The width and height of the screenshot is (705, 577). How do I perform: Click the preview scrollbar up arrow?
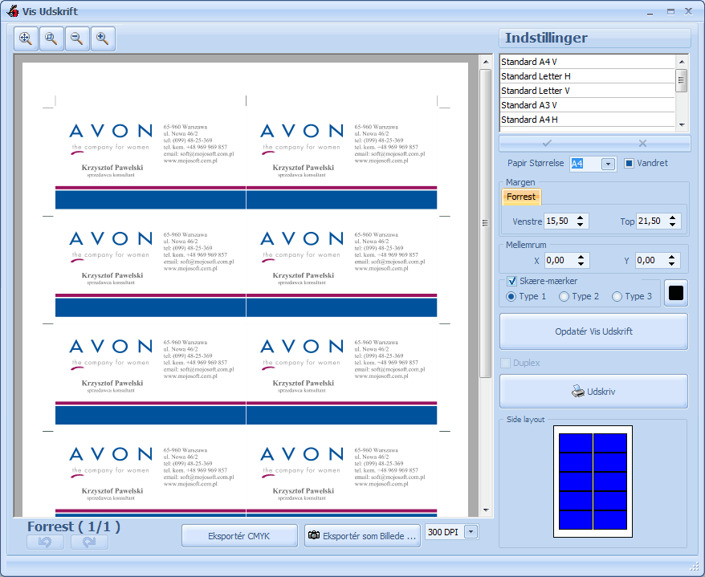(x=486, y=62)
